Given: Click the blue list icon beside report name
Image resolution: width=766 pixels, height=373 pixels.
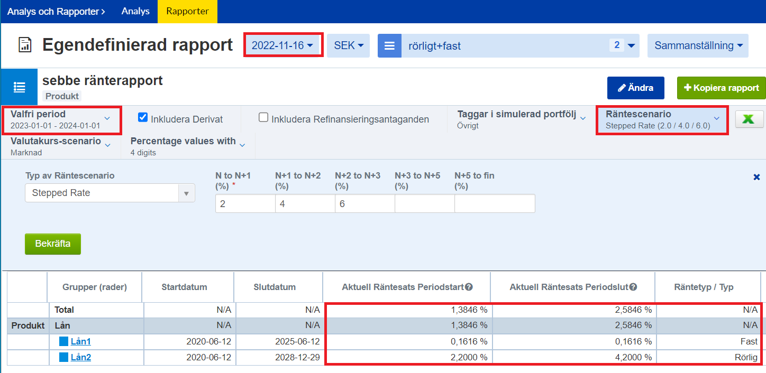Looking at the screenshot, I should 20,87.
